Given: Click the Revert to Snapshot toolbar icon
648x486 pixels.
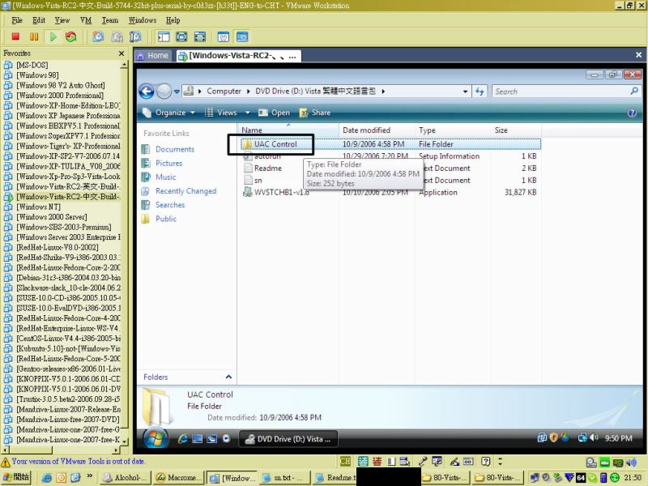Looking at the screenshot, I should point(117,36).
